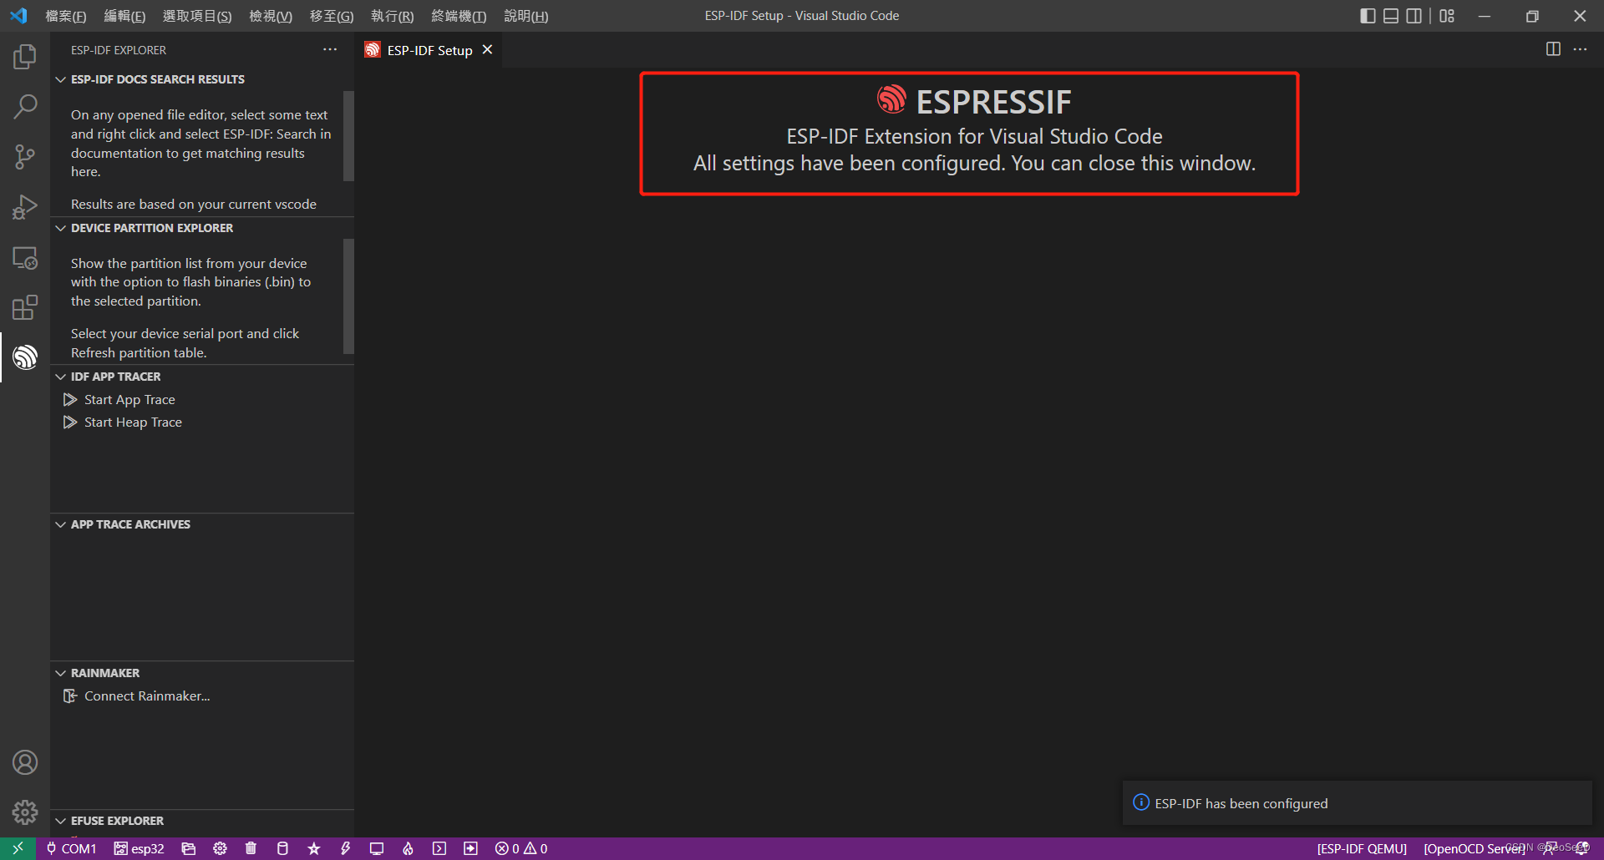
Task: Change the esp32 device target
Action: coord(140,848)
